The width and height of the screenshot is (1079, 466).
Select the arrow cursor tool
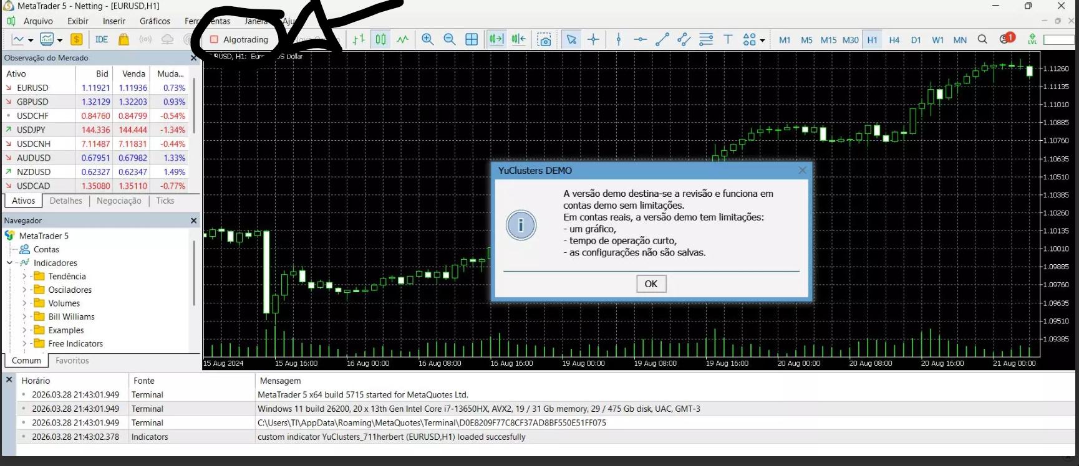point(571,39)
